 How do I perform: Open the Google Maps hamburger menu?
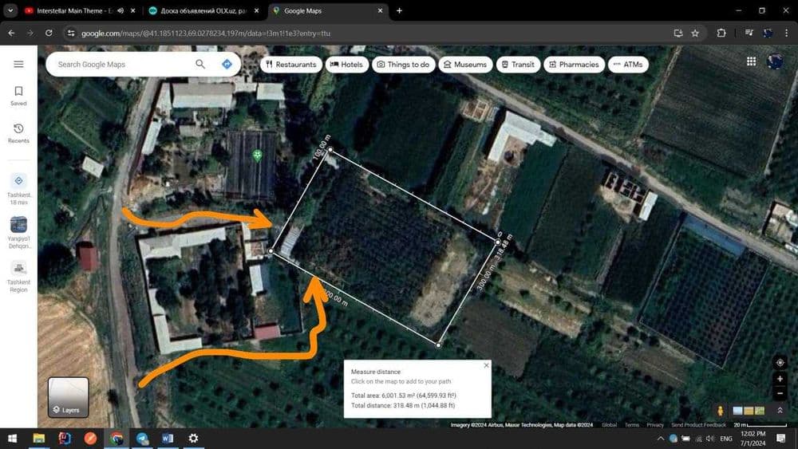point(18,64)
